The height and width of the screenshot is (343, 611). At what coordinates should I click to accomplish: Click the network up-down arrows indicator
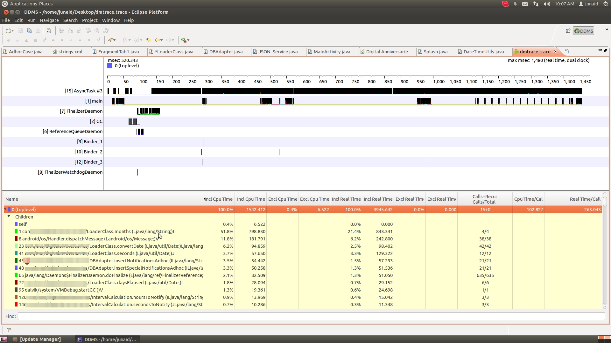coord(536,4)
